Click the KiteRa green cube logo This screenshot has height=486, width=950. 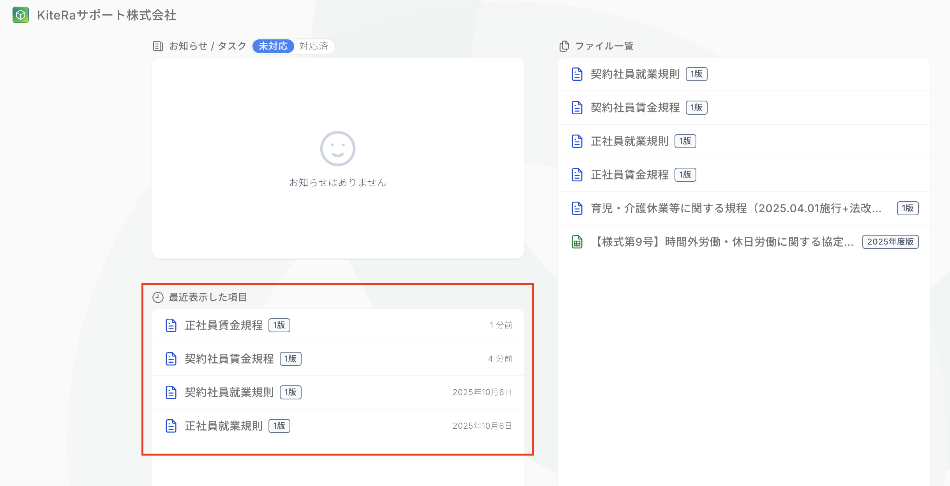(x=21, y=15)
